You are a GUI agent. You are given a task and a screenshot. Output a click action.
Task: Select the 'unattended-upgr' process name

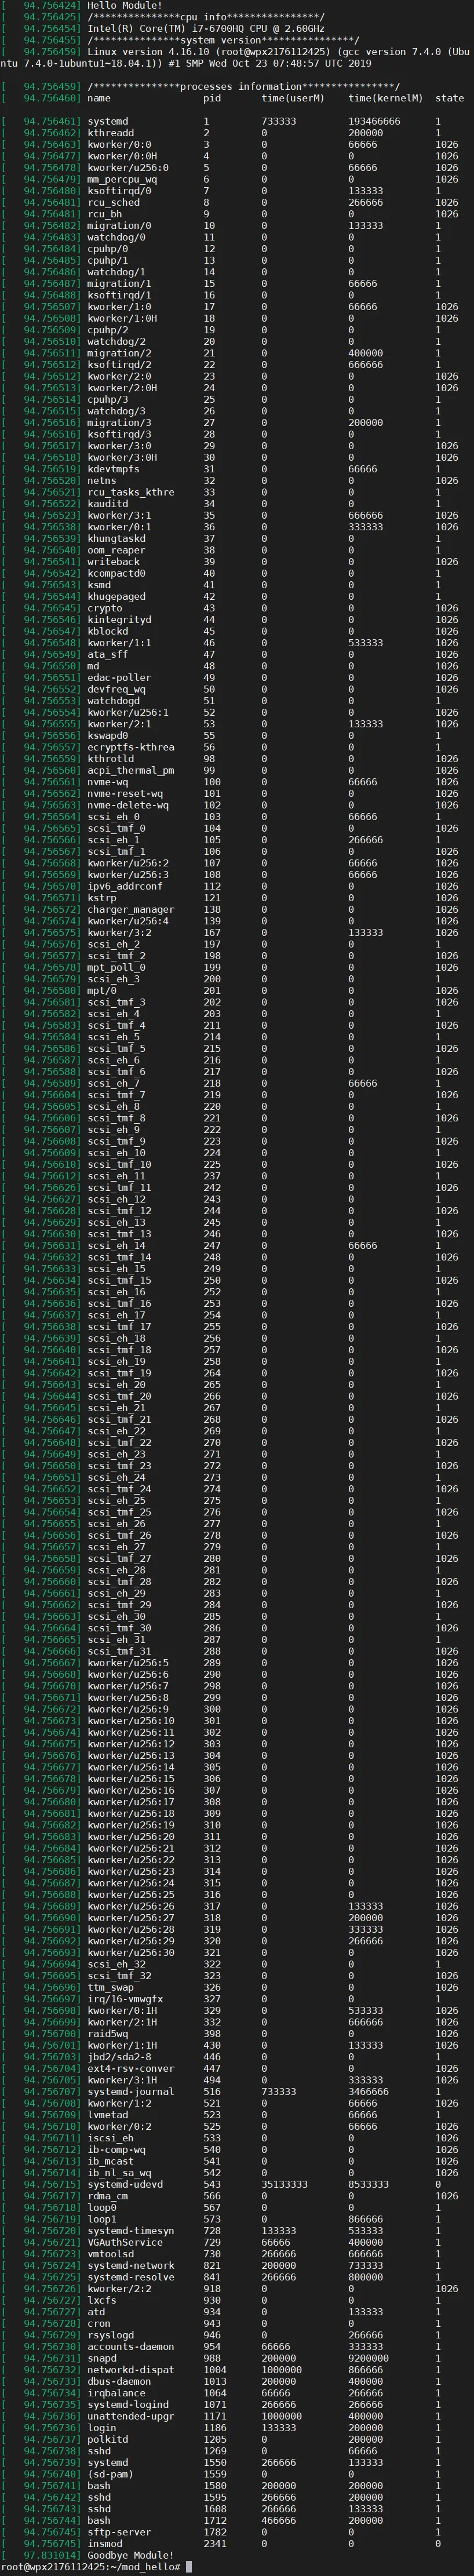click(130, 2417)
